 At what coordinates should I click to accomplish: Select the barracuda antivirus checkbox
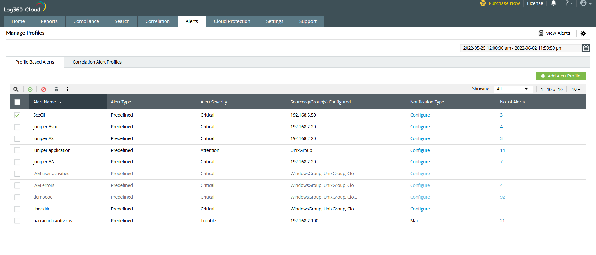coord(17,221)
